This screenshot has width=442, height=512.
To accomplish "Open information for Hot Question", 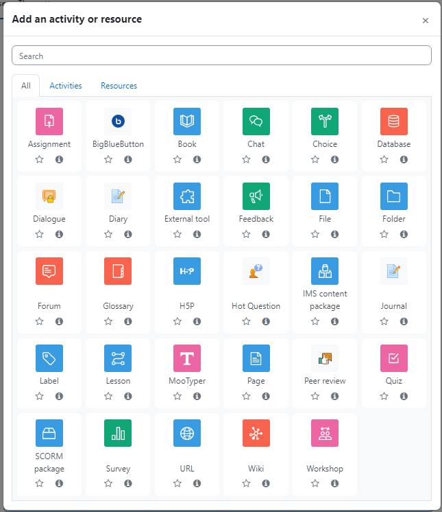I will (266, 321).
